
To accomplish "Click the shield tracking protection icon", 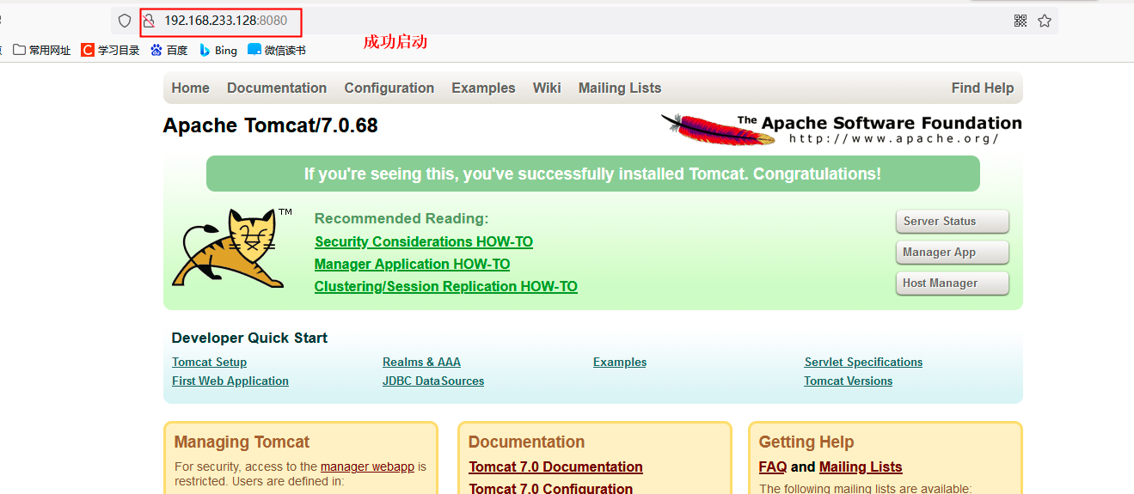I will (125, 21).
